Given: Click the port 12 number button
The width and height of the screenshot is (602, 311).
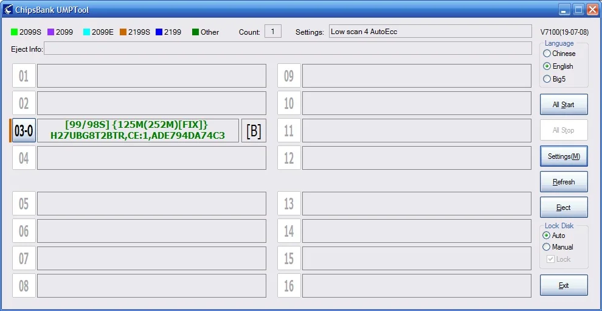Looking at the screenshot, I should coord(289,158).
